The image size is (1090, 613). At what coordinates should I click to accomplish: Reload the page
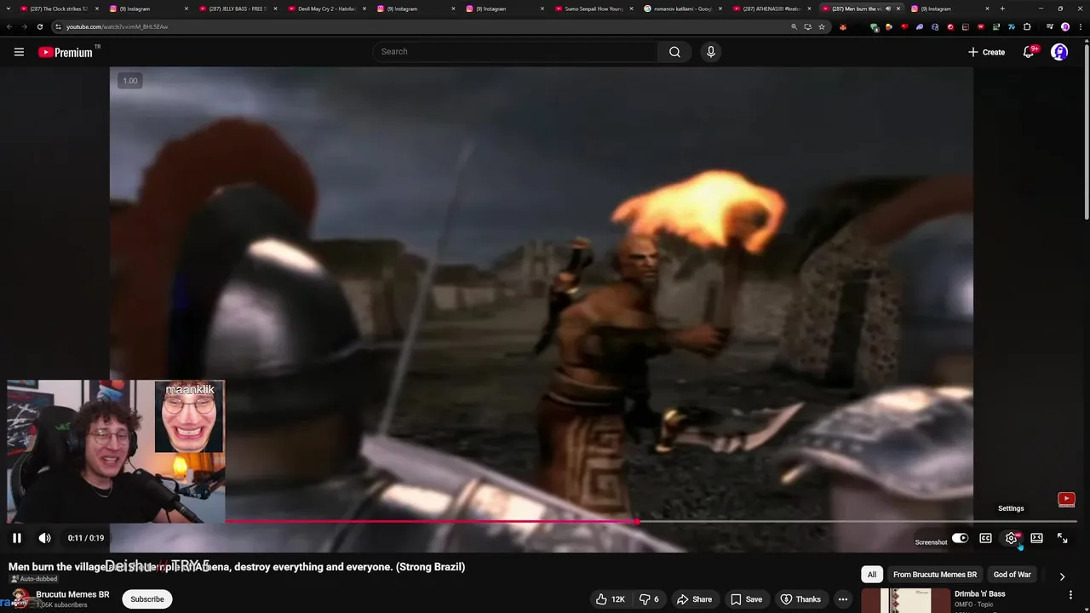click(39, 26)
